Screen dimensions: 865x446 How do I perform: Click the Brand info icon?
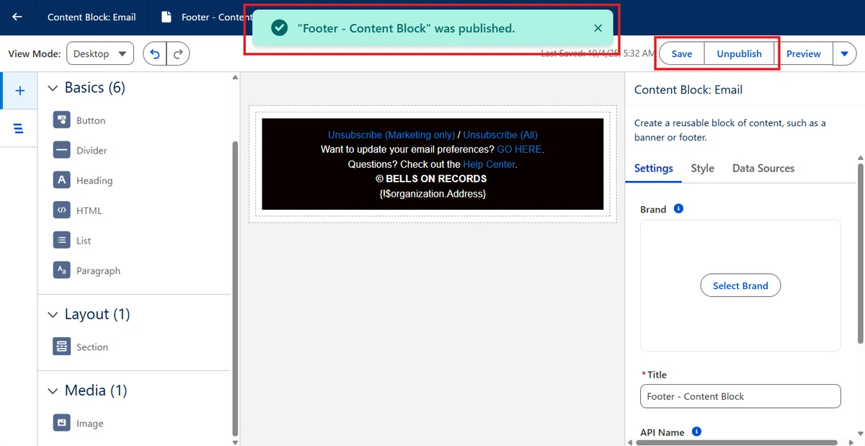pyautogui.click(x=678, y=209)
